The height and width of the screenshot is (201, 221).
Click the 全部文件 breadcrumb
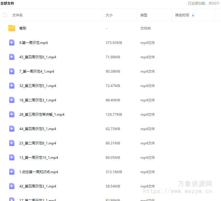click(x=7, y=3)
